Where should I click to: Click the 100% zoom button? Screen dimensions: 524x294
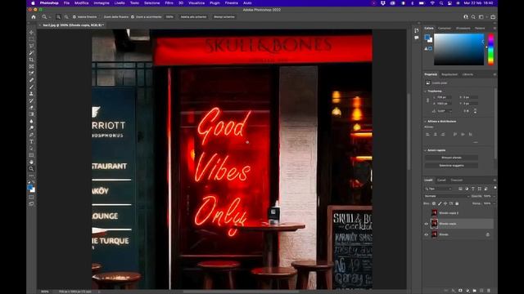coord(169,16)
